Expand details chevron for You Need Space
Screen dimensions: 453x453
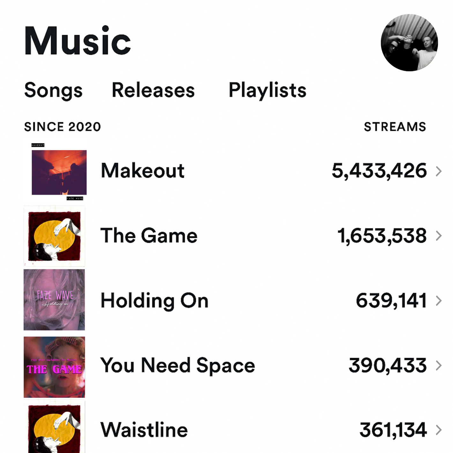(x=439, y=365)
